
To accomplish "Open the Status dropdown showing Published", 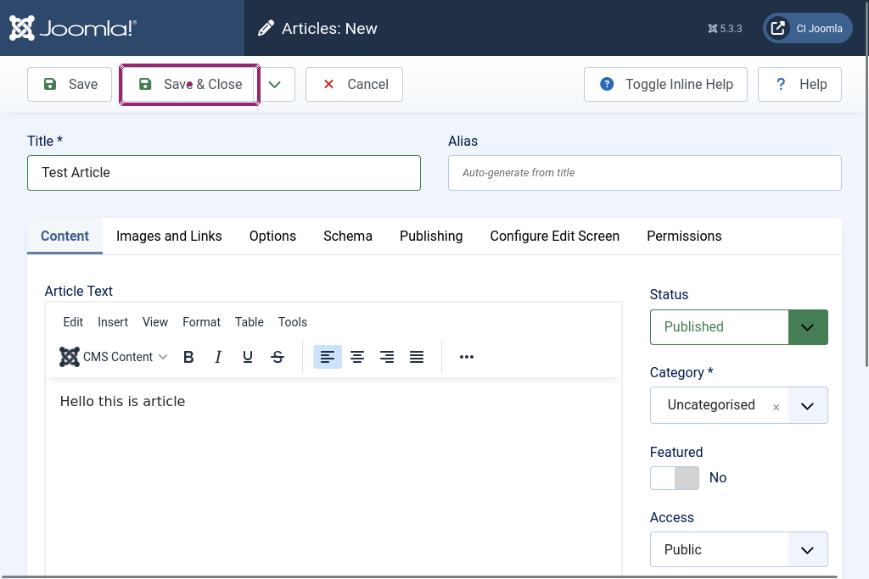I will click(x=738, y=327).
